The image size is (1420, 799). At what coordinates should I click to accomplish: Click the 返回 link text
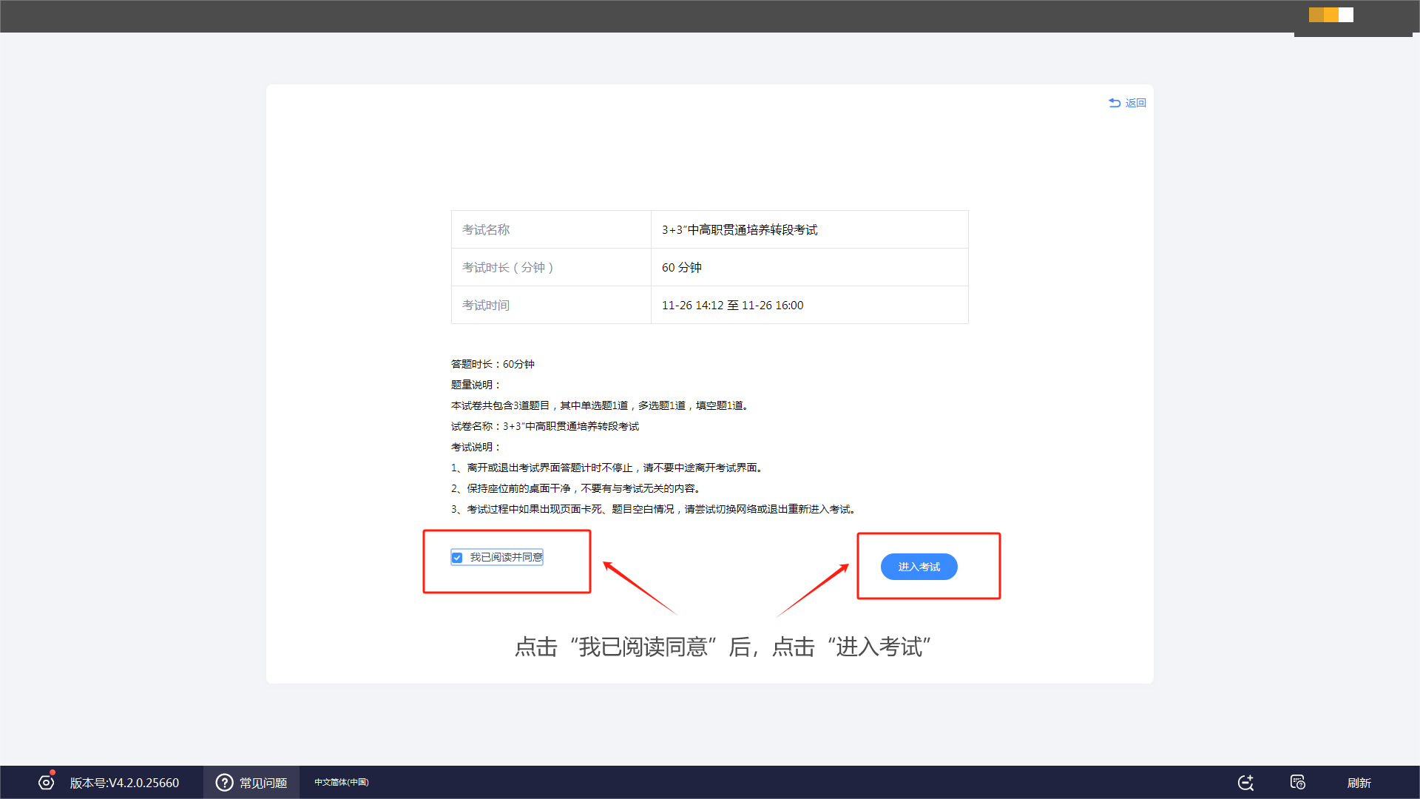pyautogui.click(x=1135, y=103)
